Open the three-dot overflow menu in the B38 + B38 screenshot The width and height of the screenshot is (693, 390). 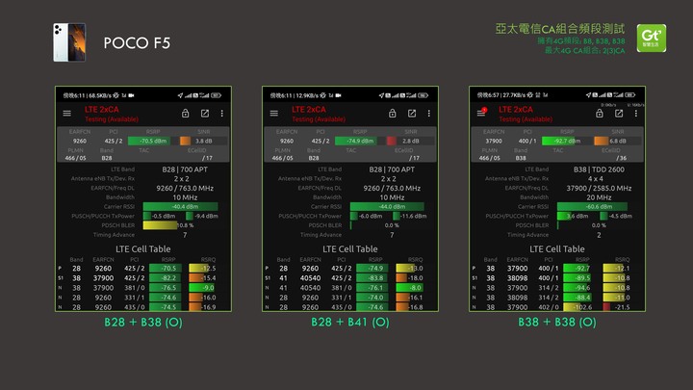point(636,114)
